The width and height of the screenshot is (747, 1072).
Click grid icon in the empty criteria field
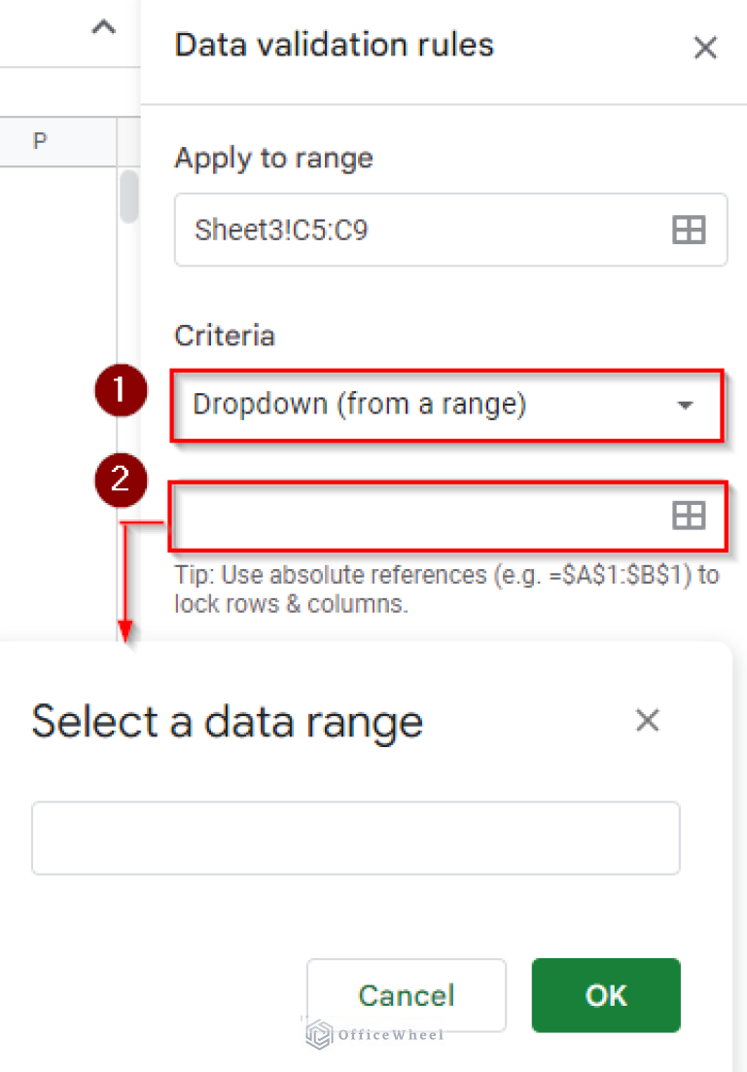(689, 517)
